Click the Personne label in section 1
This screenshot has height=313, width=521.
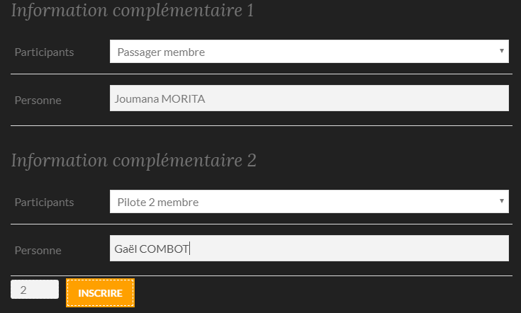pyautogui.click(x=38, y=100)
